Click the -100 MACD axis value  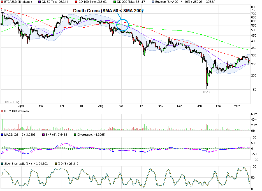pos(255,160)
